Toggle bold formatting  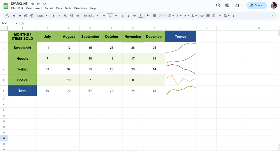pyautogui.click(x=122, y=16)
